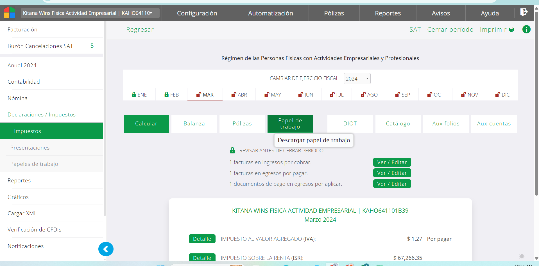
Task: Click Detalle button for IVA tax
Action: [202, 239]
